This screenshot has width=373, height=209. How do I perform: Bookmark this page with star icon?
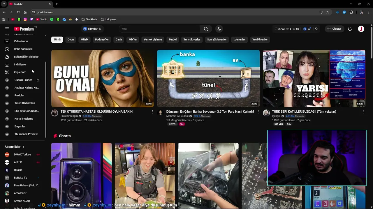[x=328, y=12]
